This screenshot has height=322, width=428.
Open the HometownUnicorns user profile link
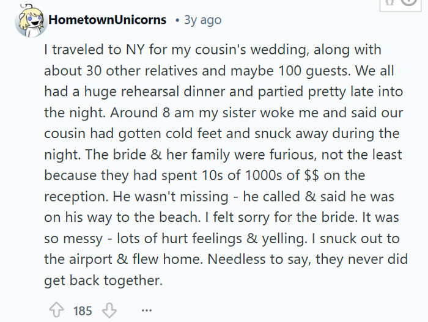(x=107, y=20)
